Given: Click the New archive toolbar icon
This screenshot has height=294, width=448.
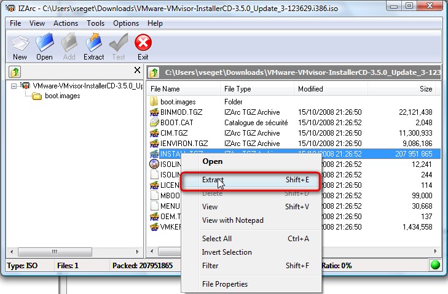Looking at the screenshot, I should [x=20, y=43].
